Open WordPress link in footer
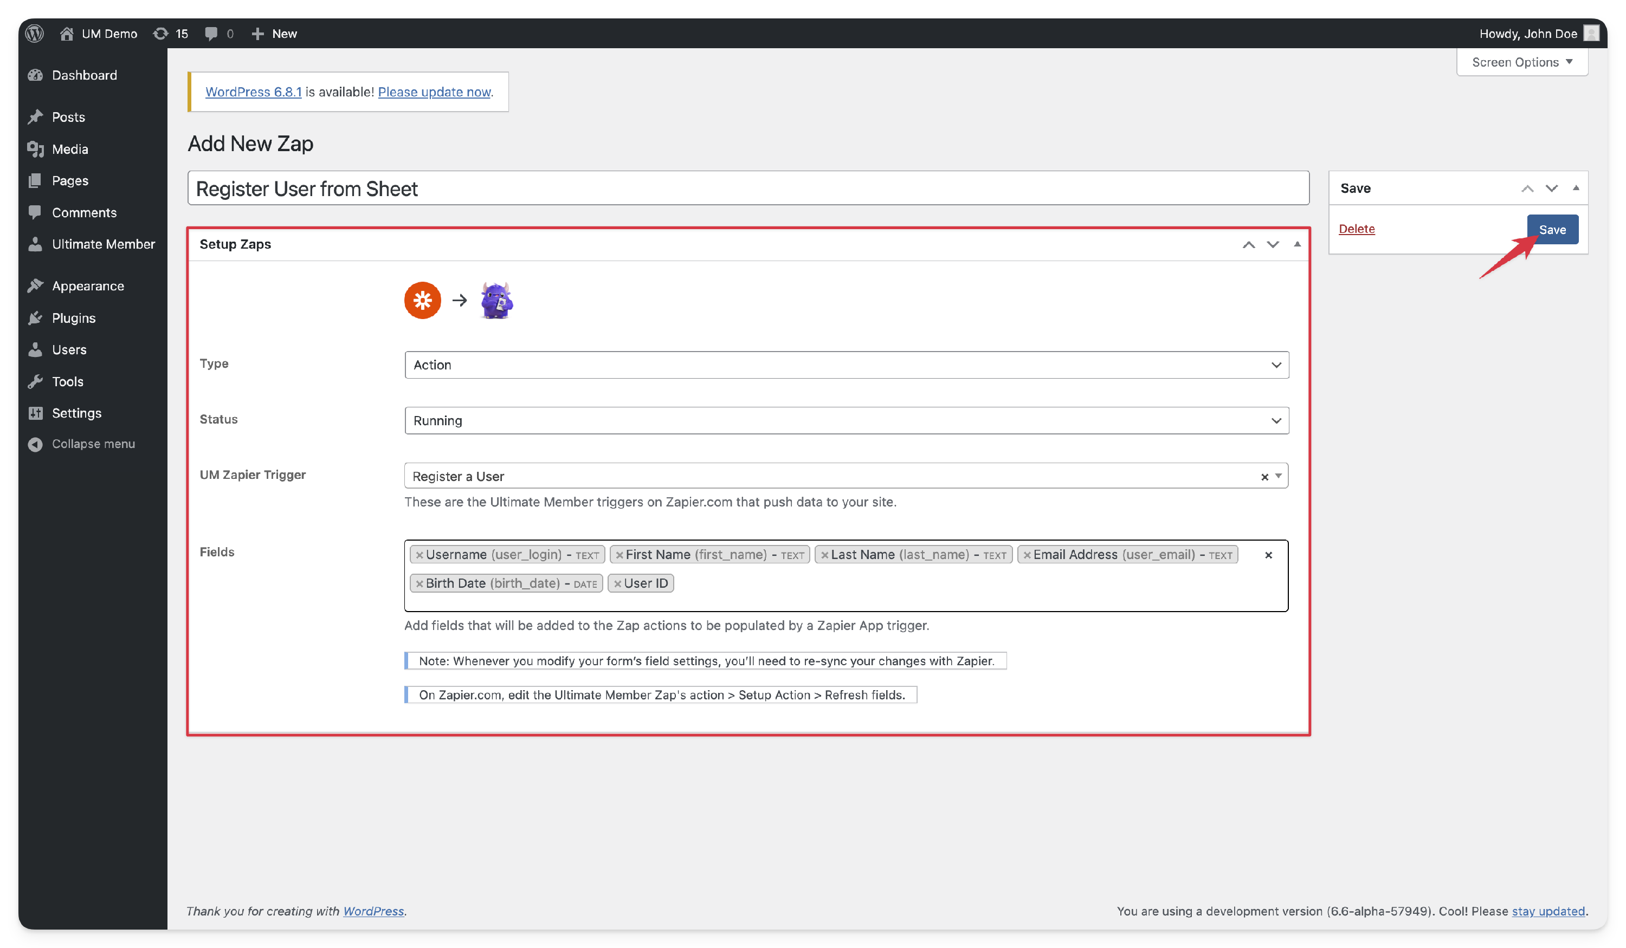This screenshot has height=948, width=1626. point(373,911)
